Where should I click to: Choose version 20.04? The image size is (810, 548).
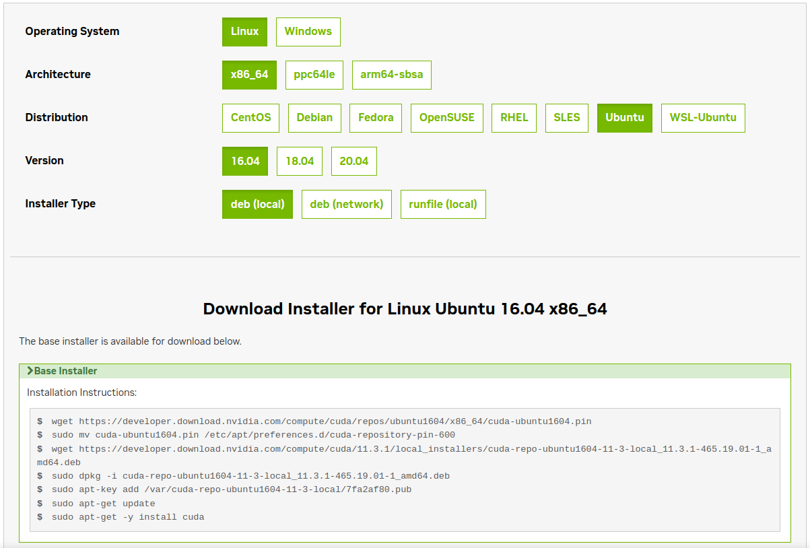(x=353, y=161)
